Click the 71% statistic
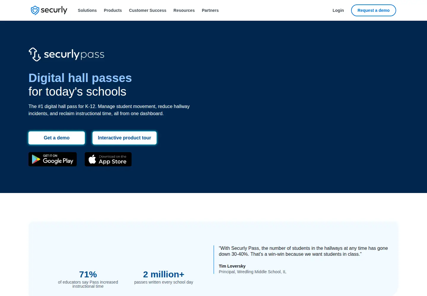 88,274
